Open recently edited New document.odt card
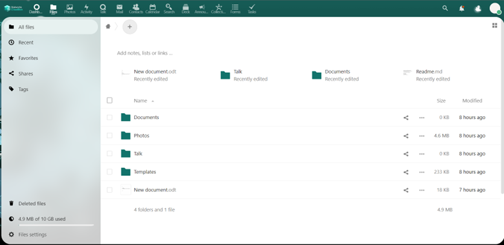Screen dimensions: 504x245 click(x=149, y=75)
